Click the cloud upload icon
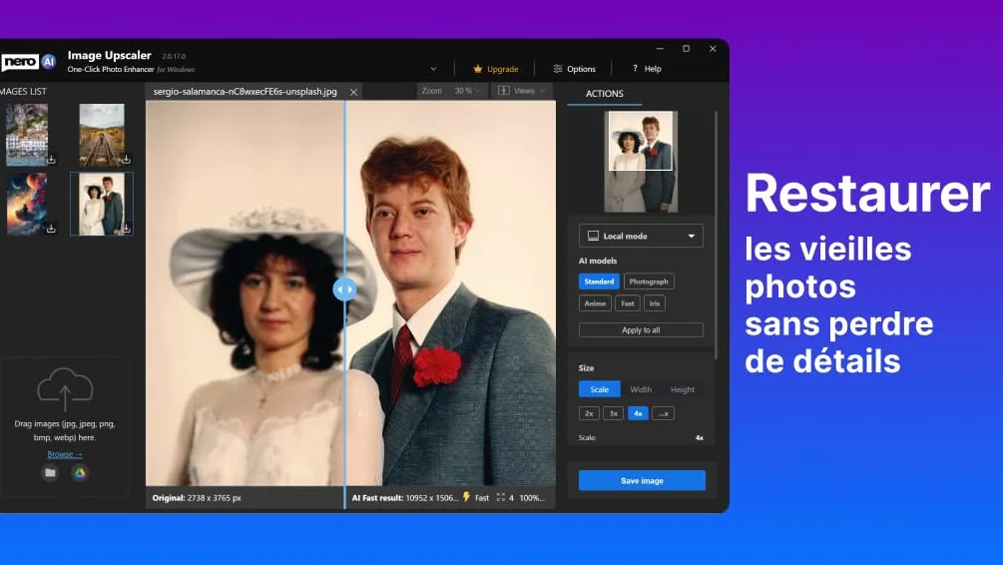This screenshot has width=1003, height=565. coord(65,389)
